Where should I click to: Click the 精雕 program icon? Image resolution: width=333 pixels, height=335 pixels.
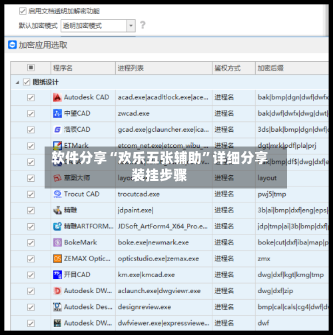[x=57, y=210]
